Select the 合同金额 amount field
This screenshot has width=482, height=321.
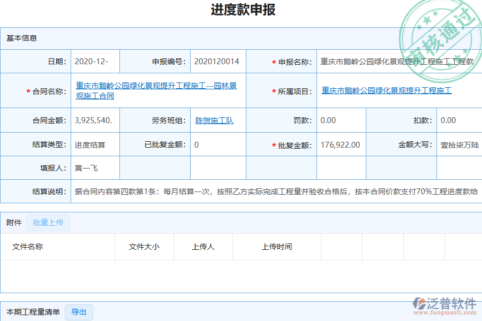pos(94,120)
